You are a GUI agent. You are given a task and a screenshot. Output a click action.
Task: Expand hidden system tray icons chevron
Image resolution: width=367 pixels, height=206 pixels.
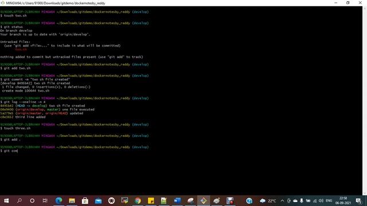[x=282, y=201]
